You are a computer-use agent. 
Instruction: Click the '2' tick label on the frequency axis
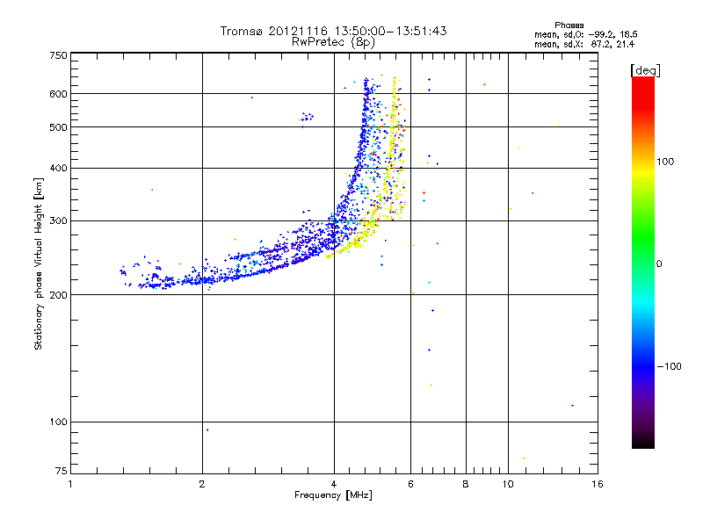coord(202,484)
